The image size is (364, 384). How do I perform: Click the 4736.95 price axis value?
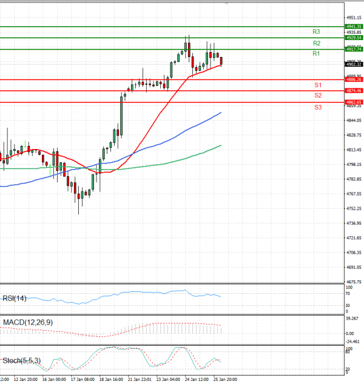(x=354, y=223)
